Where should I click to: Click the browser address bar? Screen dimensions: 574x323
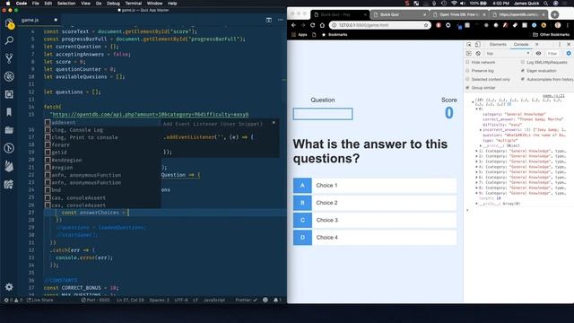(379, 25)
